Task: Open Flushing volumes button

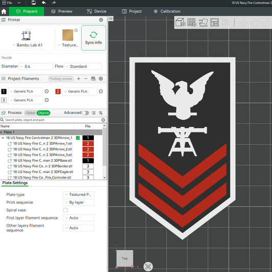Action: coord(61,79)
